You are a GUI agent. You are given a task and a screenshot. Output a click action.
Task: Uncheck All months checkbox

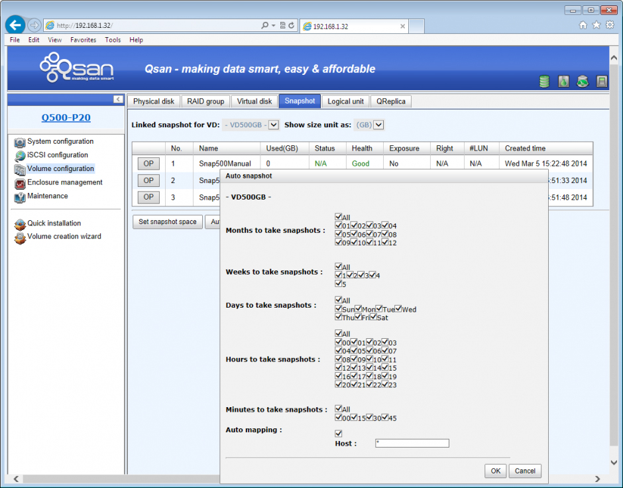(339, 217)
